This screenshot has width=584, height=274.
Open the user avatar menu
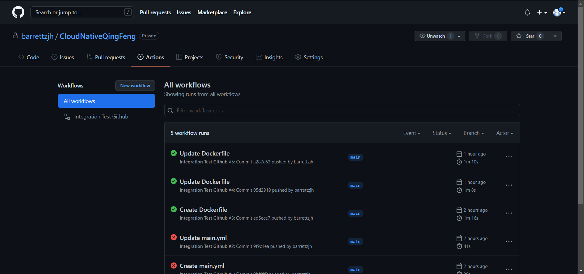point(559,12)
